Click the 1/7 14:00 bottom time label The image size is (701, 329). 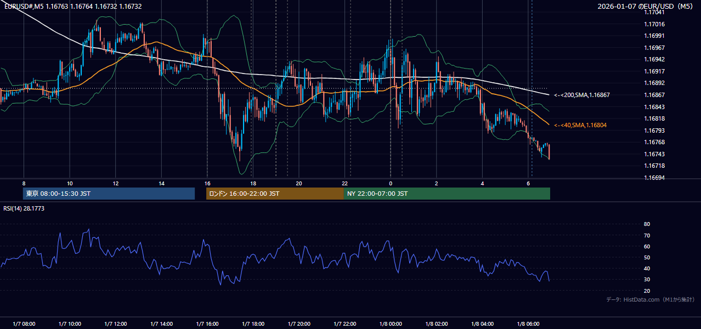(x=161, y=324)
